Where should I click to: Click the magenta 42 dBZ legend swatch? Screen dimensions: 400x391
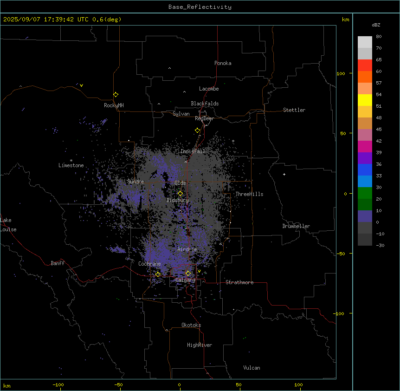(365, 146)
